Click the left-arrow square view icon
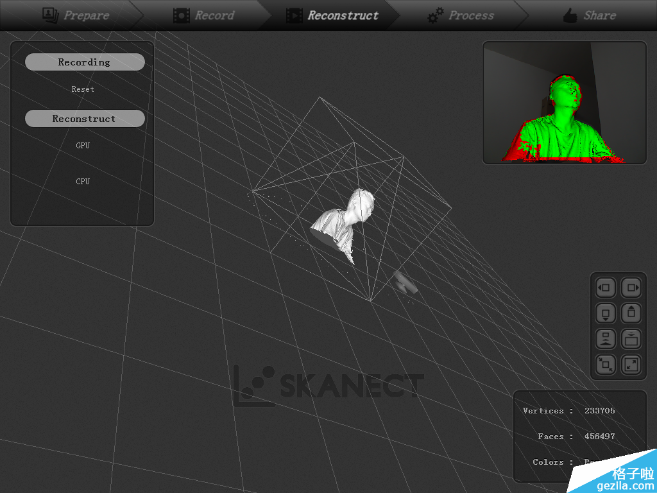 click(x=606, y=288)
